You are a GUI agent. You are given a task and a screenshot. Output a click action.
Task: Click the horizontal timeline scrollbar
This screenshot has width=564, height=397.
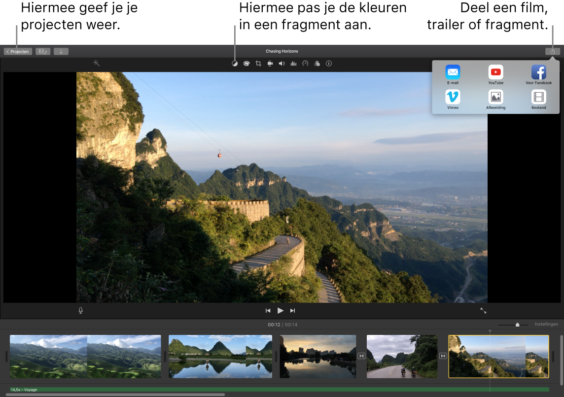115,395
